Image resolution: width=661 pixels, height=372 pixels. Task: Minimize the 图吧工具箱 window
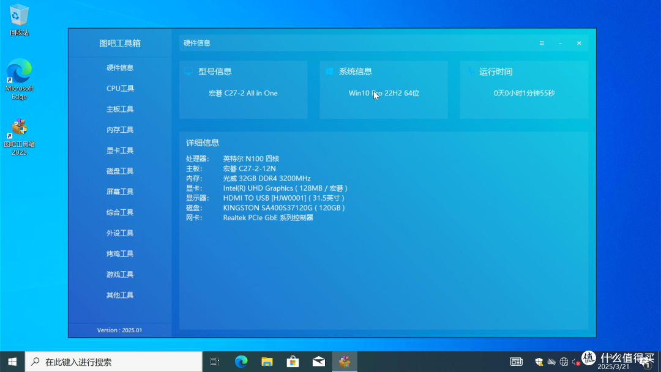coord(560,43)
